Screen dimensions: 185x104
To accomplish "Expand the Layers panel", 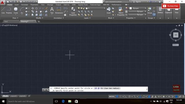I will (x=87, y=18).
